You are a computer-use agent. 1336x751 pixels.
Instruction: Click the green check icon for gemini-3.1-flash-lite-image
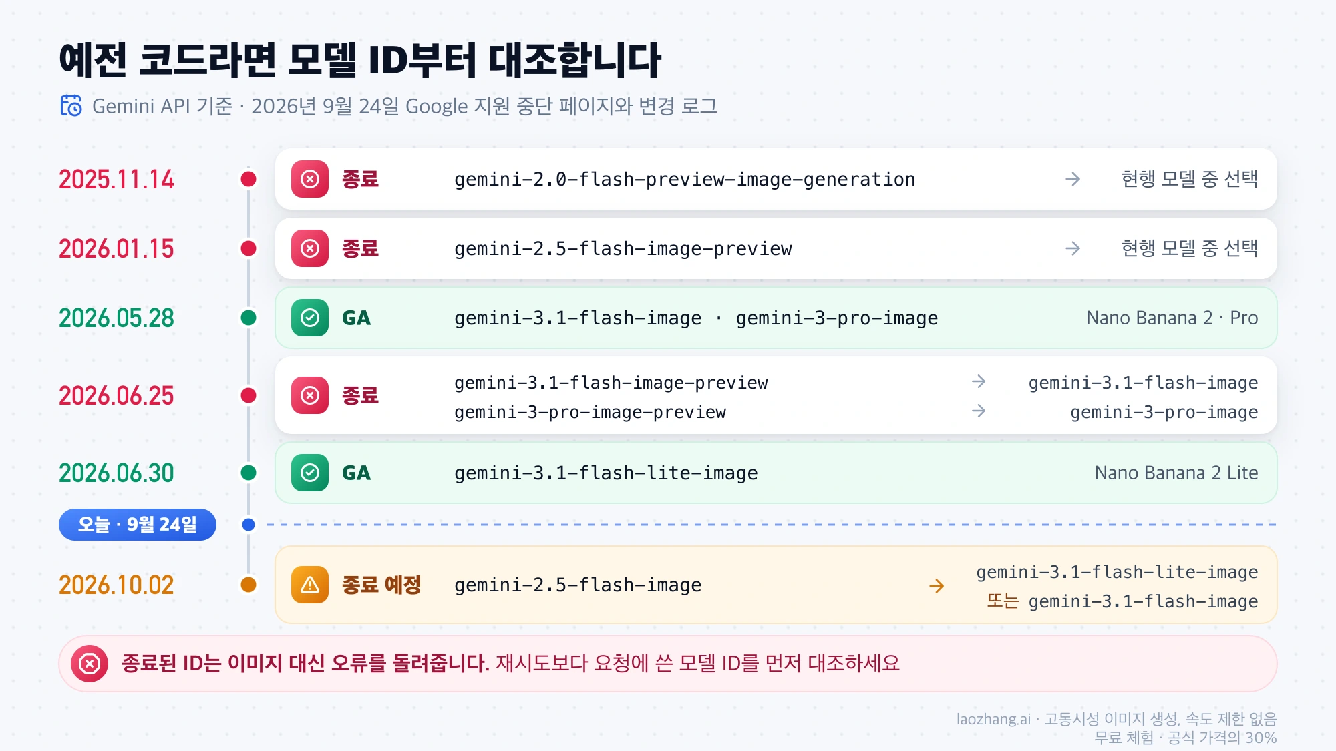[310, 473]
